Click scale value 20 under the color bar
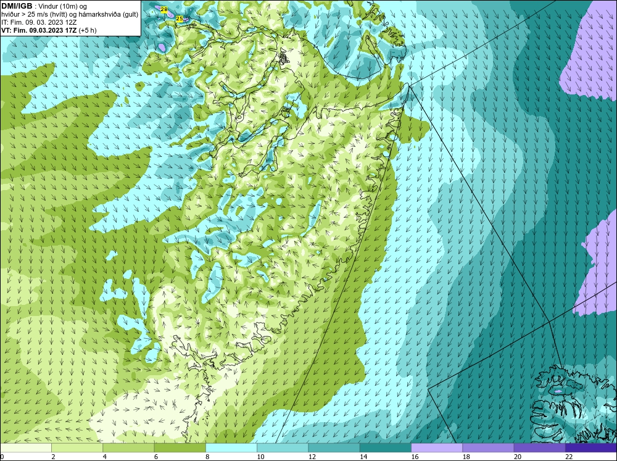Image resolution: width=617 pixels, height=461 pixels. tap(518, 457)
